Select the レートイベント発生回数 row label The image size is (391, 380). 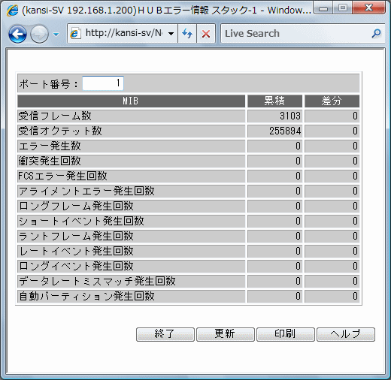[x=76, y=251]
